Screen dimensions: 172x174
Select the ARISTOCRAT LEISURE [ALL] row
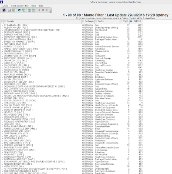72,58
